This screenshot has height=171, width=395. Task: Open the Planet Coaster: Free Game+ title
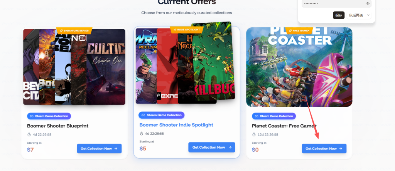281,126
